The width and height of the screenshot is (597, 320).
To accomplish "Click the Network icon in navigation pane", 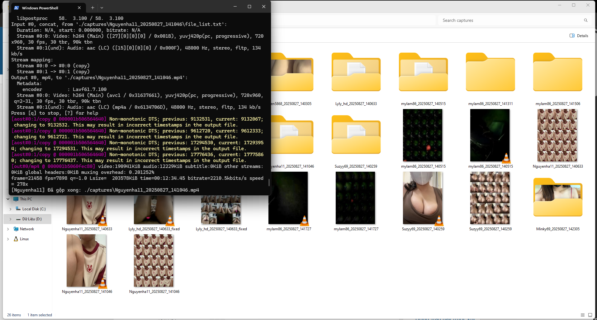I will pos(16,229).
